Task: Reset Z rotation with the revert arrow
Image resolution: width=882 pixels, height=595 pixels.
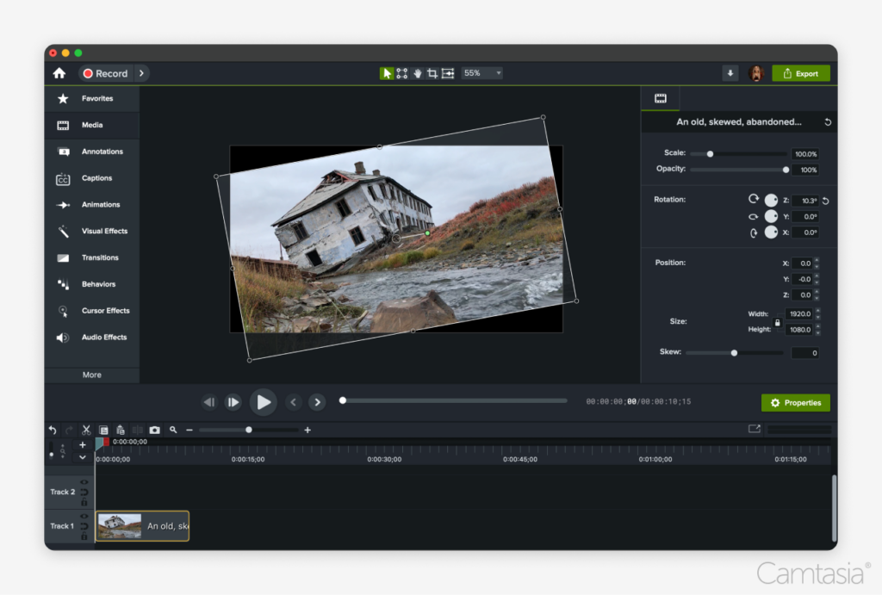Action: 825,201
